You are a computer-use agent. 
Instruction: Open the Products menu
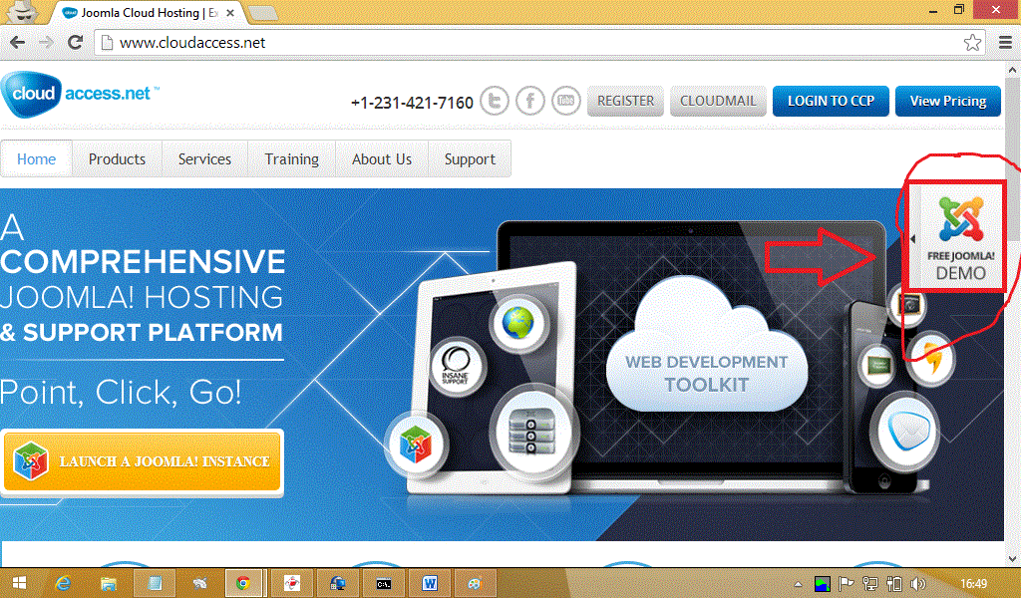(x=118, y=158)
